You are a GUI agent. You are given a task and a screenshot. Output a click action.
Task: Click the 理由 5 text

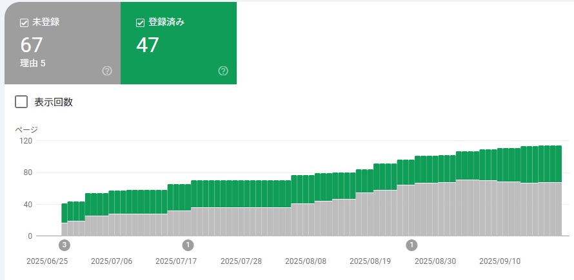tap(33, 63)
